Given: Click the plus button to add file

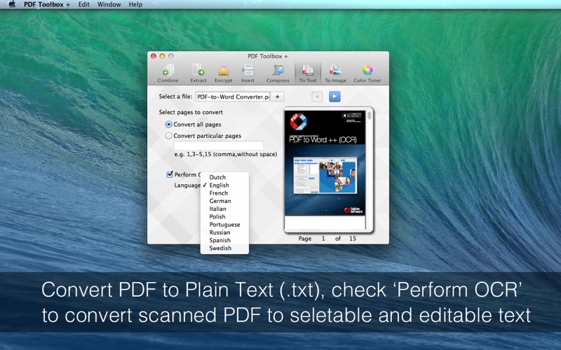Looking at the screenshot, I should tap(277, 97).
